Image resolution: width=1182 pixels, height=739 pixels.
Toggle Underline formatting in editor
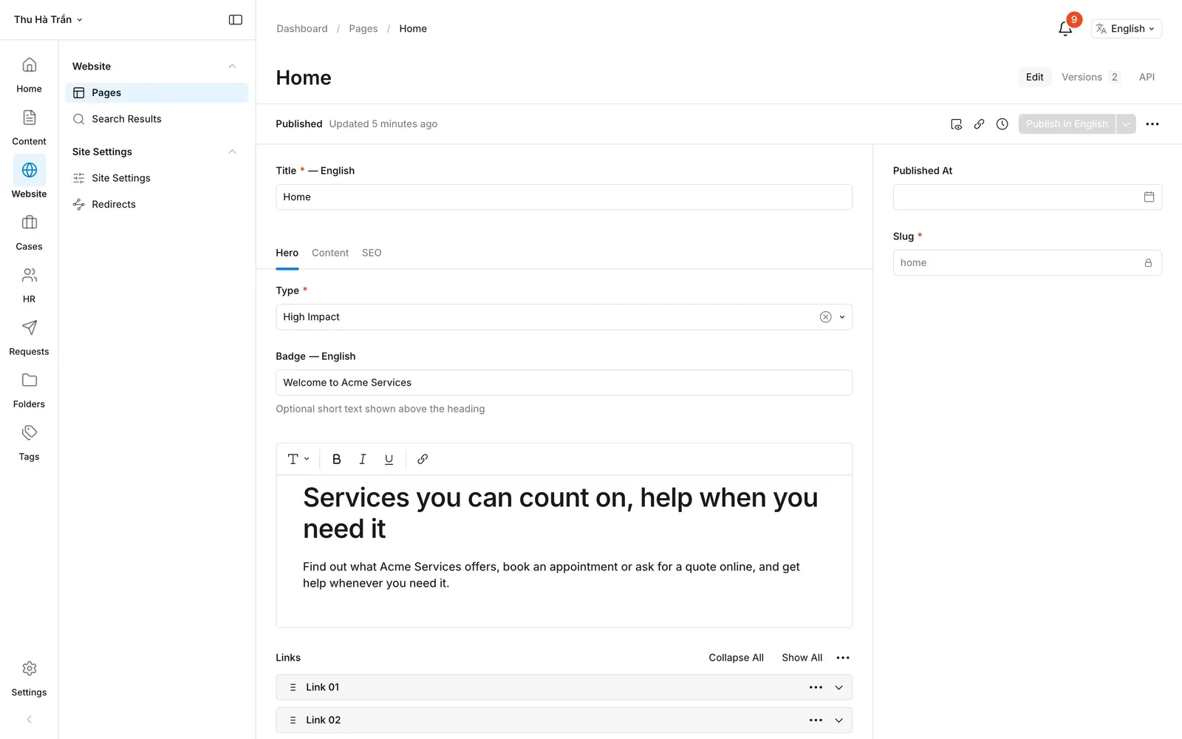pos(389,459)
